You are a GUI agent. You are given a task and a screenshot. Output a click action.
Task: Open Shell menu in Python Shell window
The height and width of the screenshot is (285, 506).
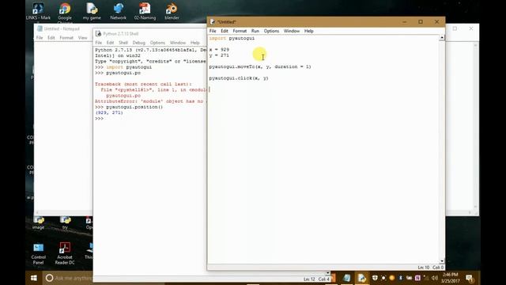[x=123, y=43]
